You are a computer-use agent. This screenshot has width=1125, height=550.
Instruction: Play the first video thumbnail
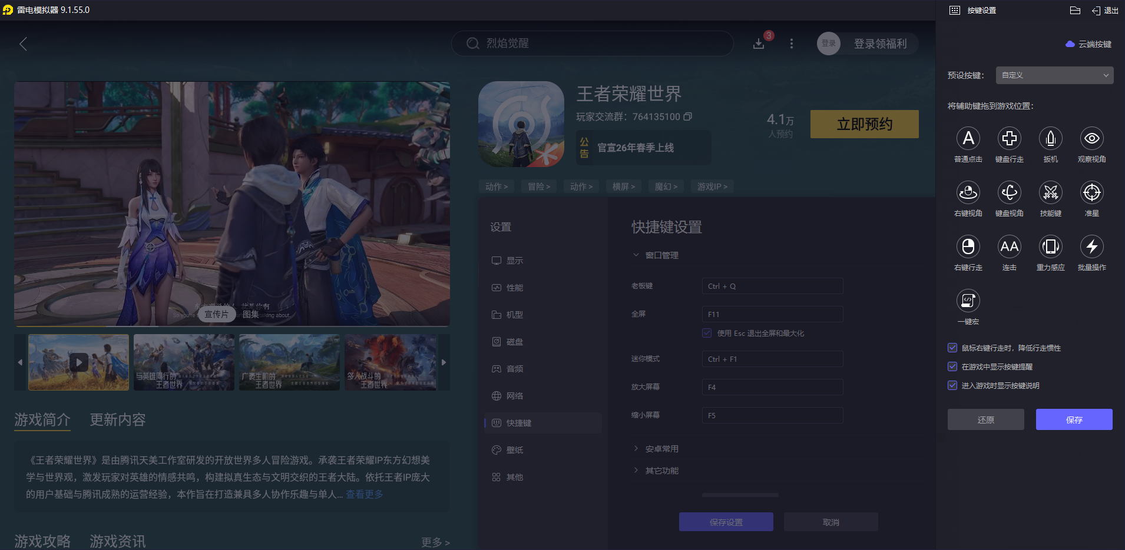[x=78, y=362]
